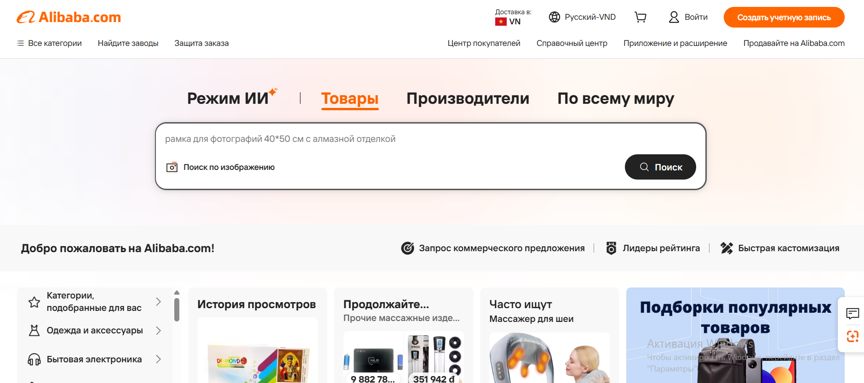Click the globe language icon
The width and height of the screenshot is (864, 383).
[x=555, y=17]
